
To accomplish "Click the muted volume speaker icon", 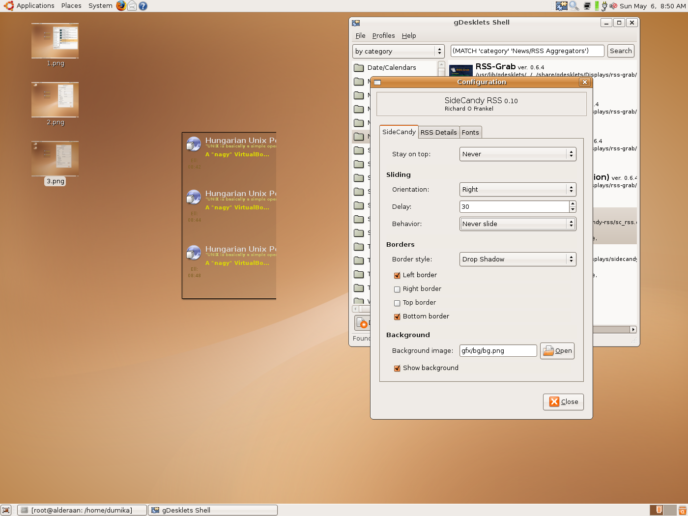I will tap(613, 6).
